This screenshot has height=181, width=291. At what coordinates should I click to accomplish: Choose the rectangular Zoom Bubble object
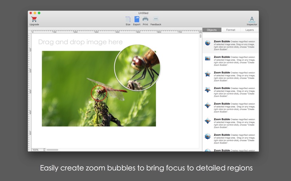(x=208, y=59)
